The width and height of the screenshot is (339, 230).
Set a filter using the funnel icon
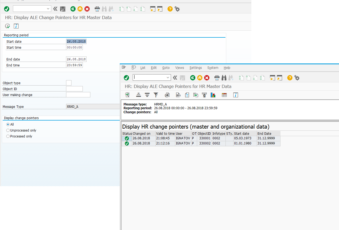[156, 95]
